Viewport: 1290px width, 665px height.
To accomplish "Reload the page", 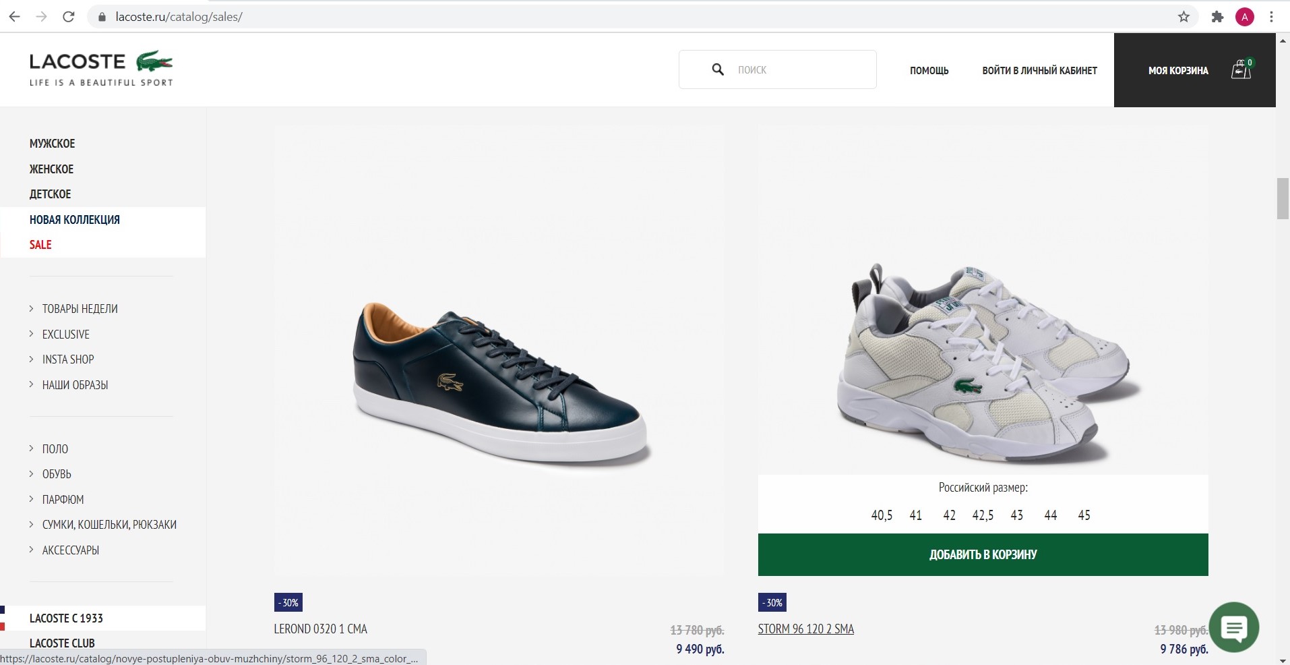I will [x=68, y=17].
